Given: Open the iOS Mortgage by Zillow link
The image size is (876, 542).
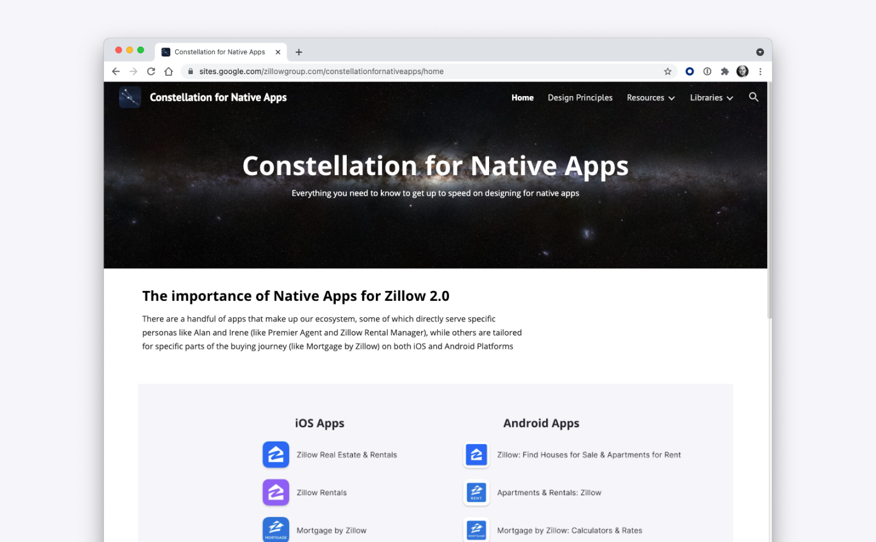Looking at the screenshot, I should pos(332,530).
